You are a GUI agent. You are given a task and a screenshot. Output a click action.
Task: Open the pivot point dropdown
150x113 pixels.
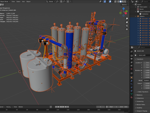pyautogui.click(x=57, y=2)
